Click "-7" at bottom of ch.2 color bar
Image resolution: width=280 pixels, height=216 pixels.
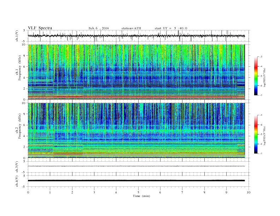[261, 154]
